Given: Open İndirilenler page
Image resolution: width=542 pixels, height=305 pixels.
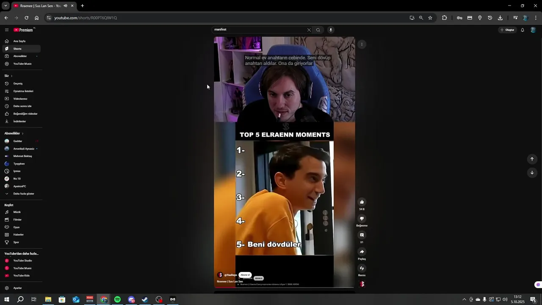Looking at the screenshot, I should pos(20,122).
